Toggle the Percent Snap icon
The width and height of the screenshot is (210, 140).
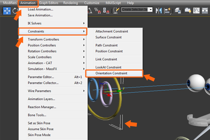pyautogui.click(x=97, y=10)
